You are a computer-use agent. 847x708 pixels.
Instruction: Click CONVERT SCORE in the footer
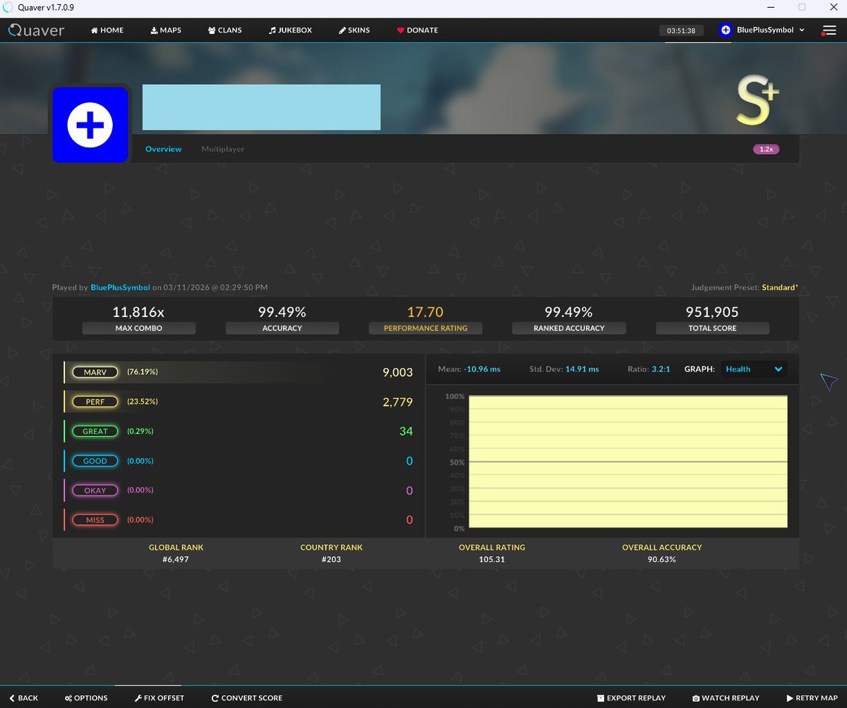(x=247, y=697)
